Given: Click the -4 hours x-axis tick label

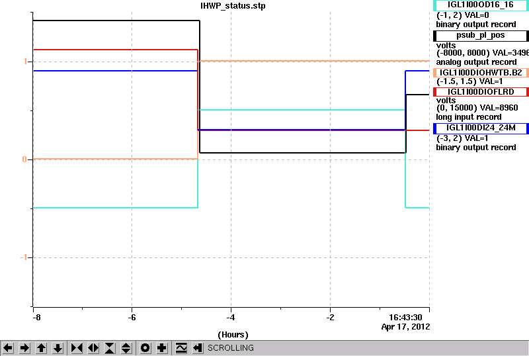Looking at the screenshot, I should point(231,318).
